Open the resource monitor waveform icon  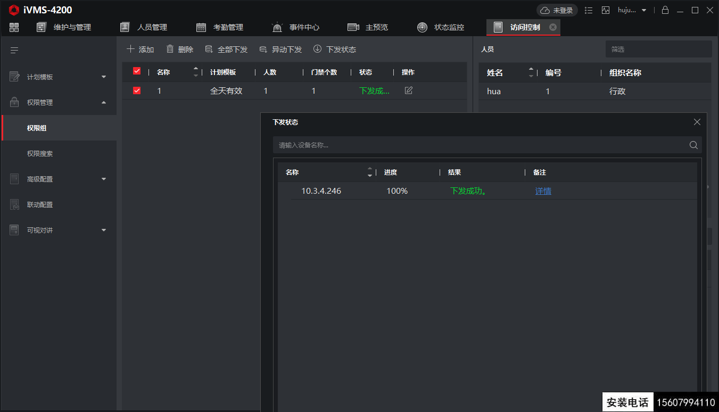click(x=606, y=10)
